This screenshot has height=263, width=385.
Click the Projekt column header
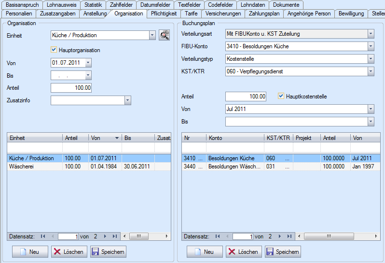(x=307, y=138)
